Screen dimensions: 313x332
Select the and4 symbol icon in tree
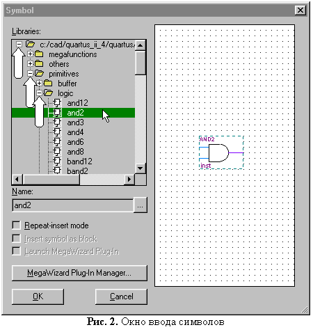pos(57,132)
